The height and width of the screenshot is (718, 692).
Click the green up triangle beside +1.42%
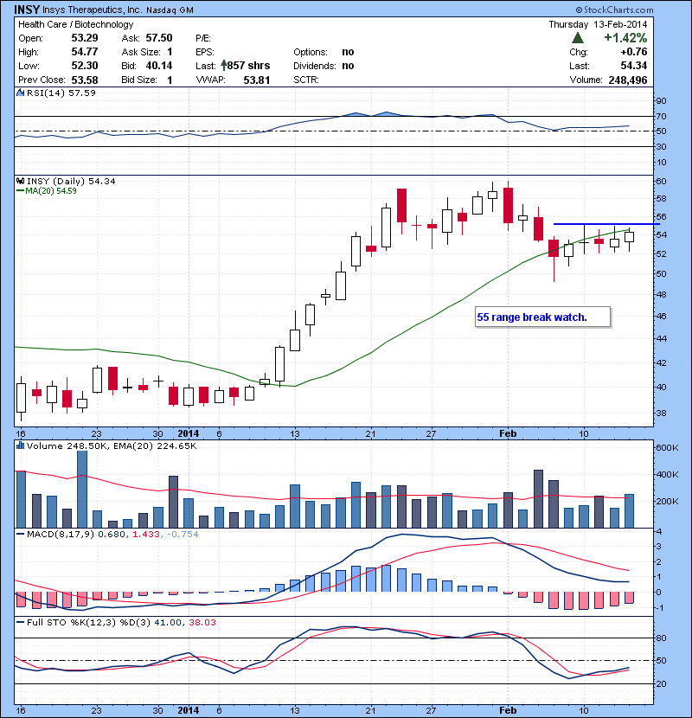[x=578, y=38]
